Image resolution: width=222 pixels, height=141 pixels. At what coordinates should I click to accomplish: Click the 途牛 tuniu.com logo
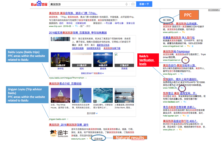pos(59,134)
